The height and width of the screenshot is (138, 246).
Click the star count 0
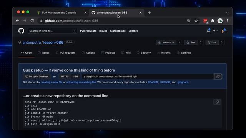pyautogui.click(x=200, y=43)
